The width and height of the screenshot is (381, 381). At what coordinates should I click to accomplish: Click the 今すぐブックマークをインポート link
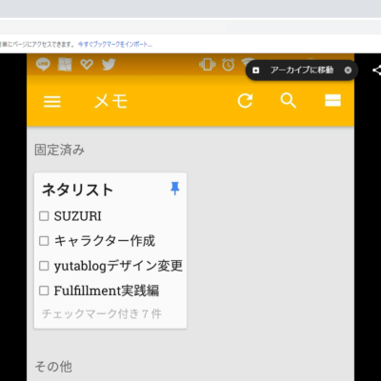(x=115, y=45)
